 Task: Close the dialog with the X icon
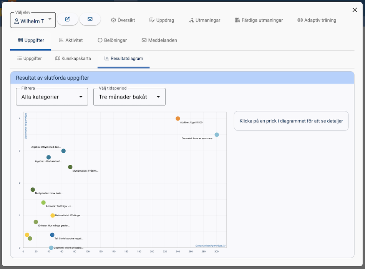coord(355,10)
